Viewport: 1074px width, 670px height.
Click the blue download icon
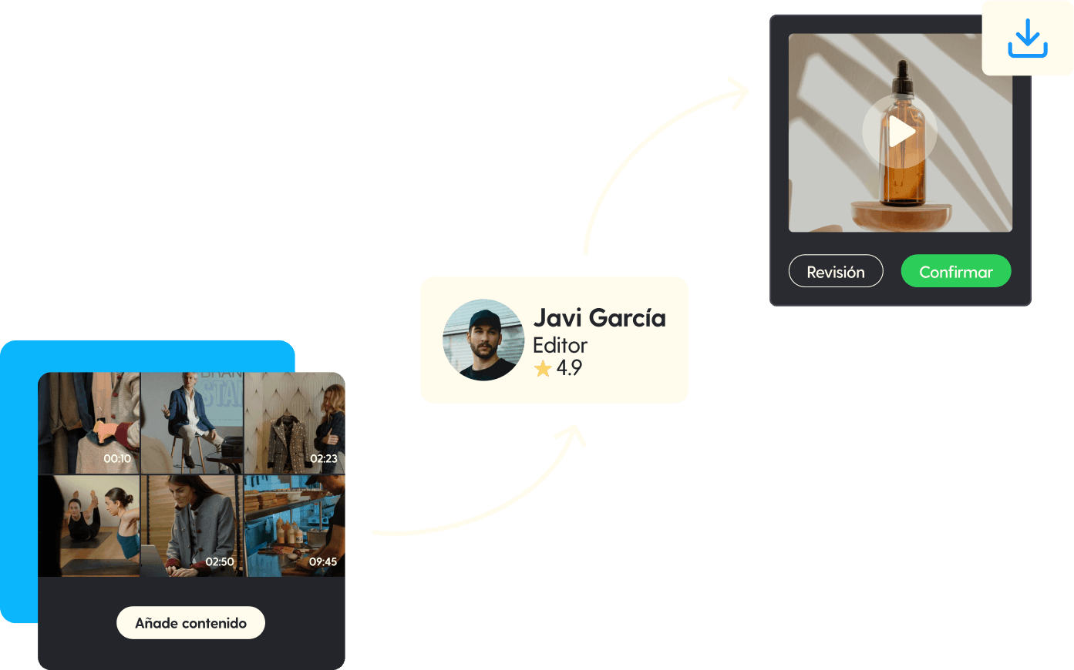1027,38
